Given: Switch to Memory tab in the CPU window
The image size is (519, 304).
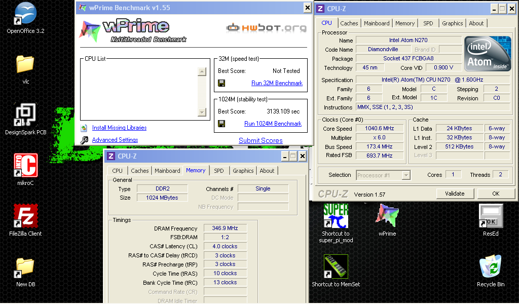Looking at the screenshot, I should [405, 23].
